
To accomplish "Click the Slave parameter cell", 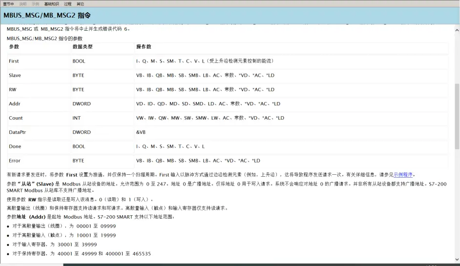I will pos(15,75).
